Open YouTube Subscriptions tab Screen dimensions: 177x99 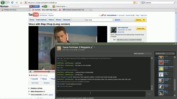tap(41, 20)
